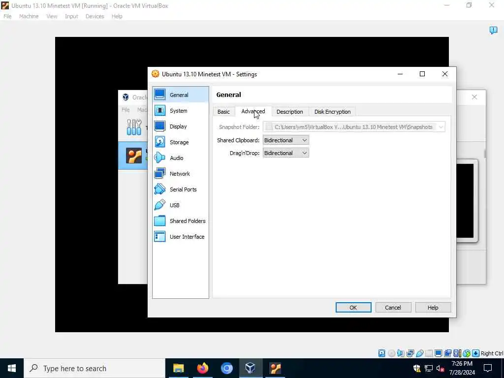Image resolution: width=504 pixels, height=378 pixels.
Task: Switch to the Disk Encryption tab
Action: coord(332,112)
